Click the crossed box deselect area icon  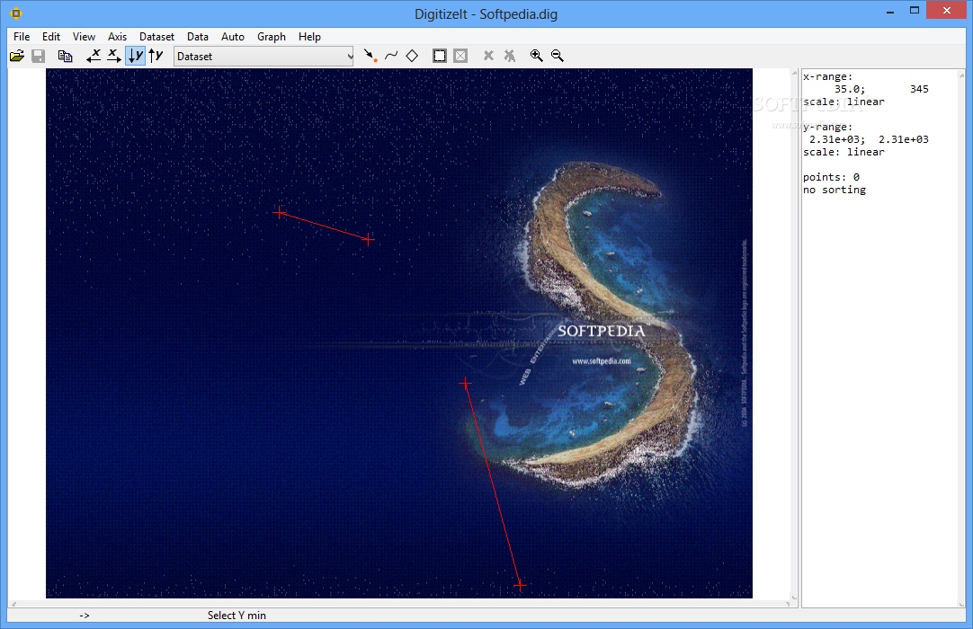[460, 56]
